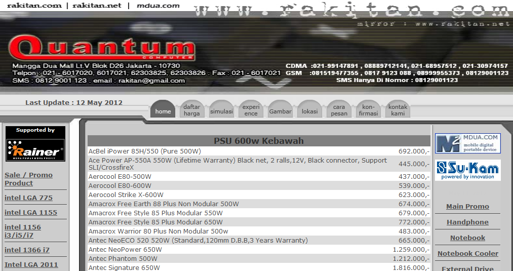This screenshot has width=513, height=271.
Task: Select Aerocool Strike X-600W row
Action: pos(259,195)
